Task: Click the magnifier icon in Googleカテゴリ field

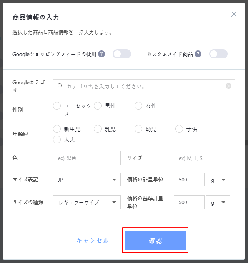Action: click(x=60, y=86)
